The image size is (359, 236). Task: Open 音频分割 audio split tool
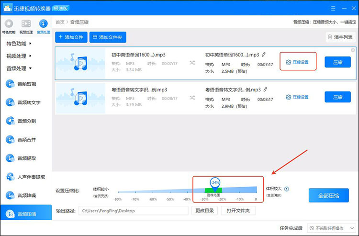(x=26, y=121)
